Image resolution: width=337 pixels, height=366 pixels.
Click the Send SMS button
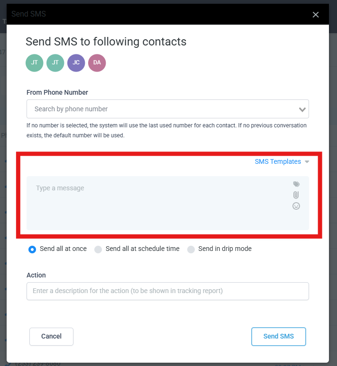pos(278,336)
